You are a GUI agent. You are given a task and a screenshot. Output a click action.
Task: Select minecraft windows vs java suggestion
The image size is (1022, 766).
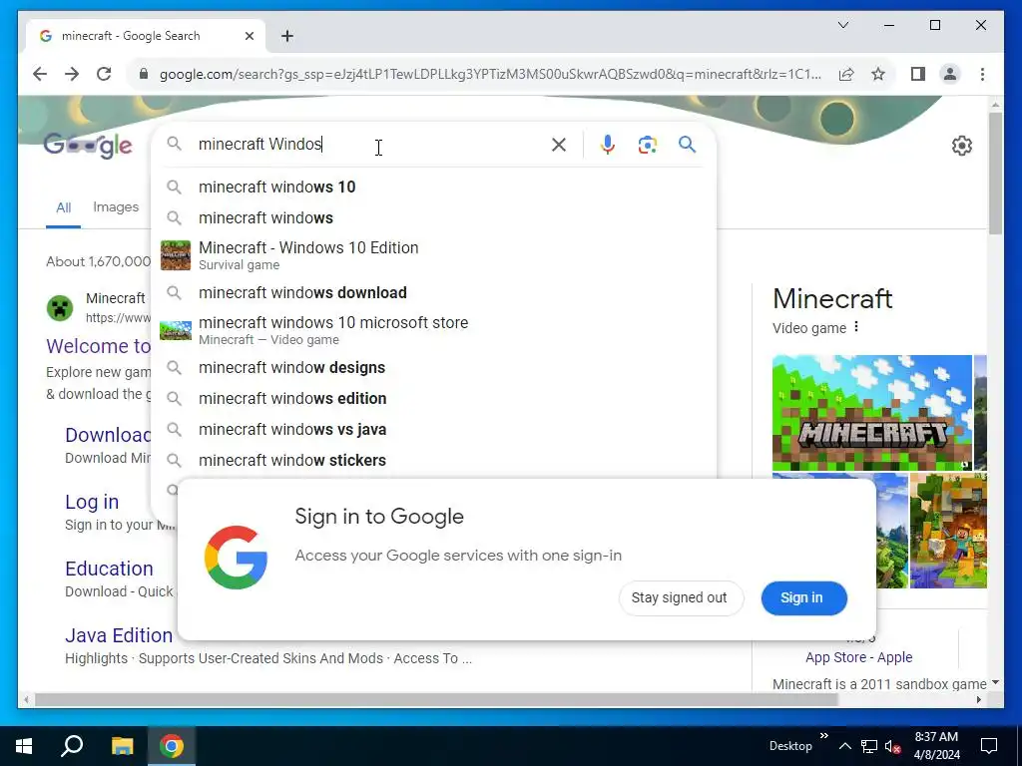click(x=433, y=429)
